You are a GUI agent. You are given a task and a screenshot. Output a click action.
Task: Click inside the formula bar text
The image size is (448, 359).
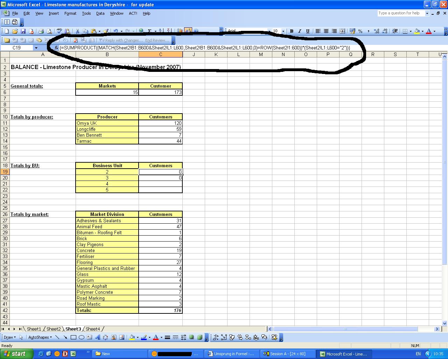(205, 48)
